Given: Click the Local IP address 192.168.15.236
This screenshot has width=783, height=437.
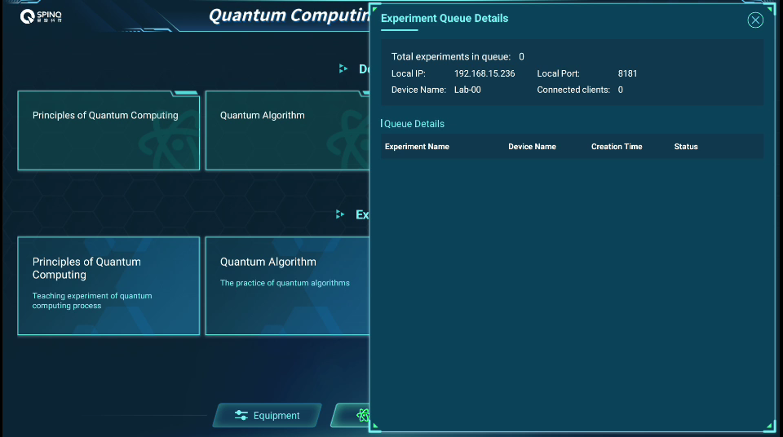Looking at the screenshot, I should coord(484,73).
